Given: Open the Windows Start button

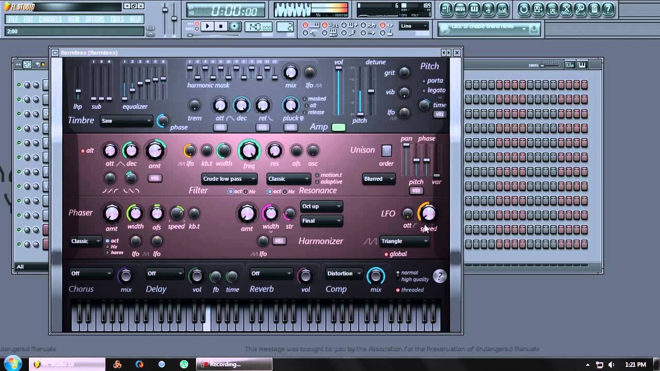Looking at the screenshot, I should 13,363.
